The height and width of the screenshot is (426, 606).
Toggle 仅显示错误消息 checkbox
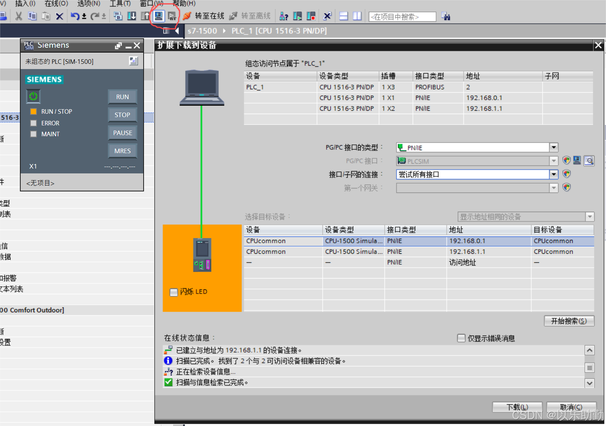(461, 338)
